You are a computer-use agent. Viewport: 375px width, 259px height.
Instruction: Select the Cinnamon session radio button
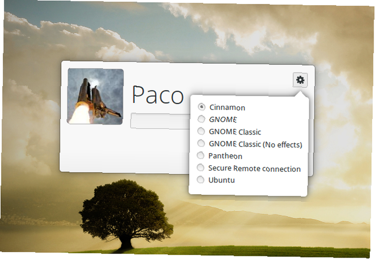pyautogui.click(x=202, y=107)
